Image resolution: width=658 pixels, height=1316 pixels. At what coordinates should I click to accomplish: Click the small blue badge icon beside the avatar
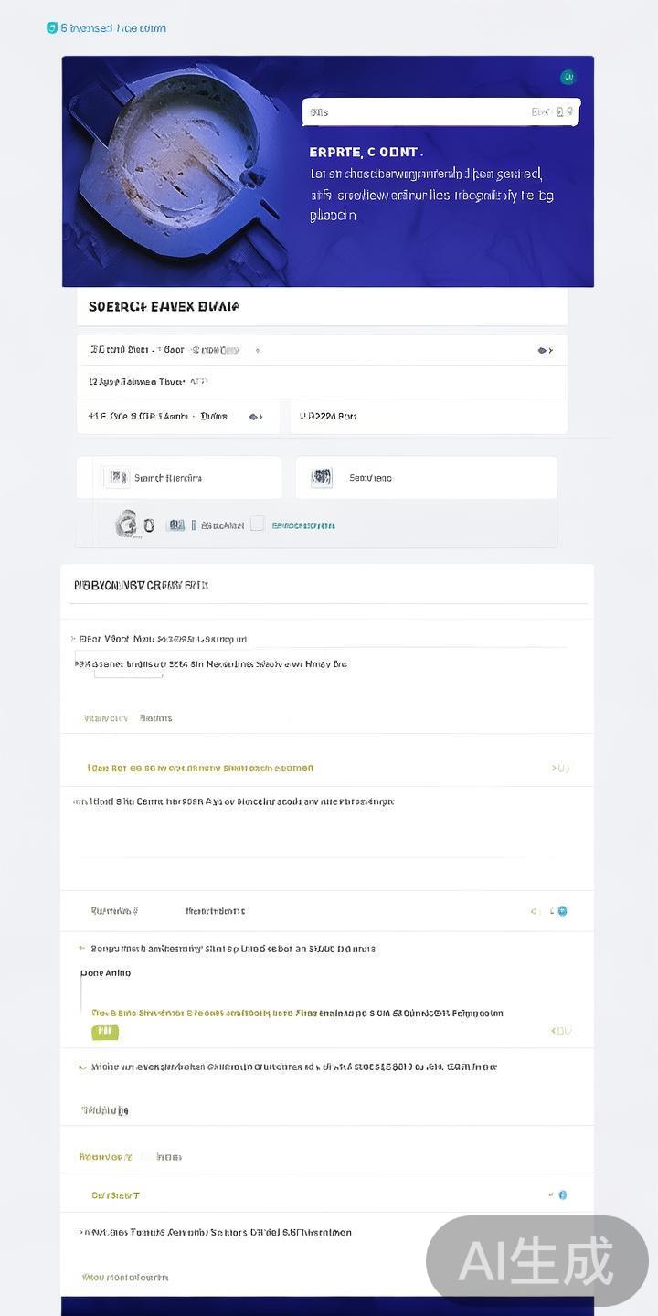click(x=176, y=525)
